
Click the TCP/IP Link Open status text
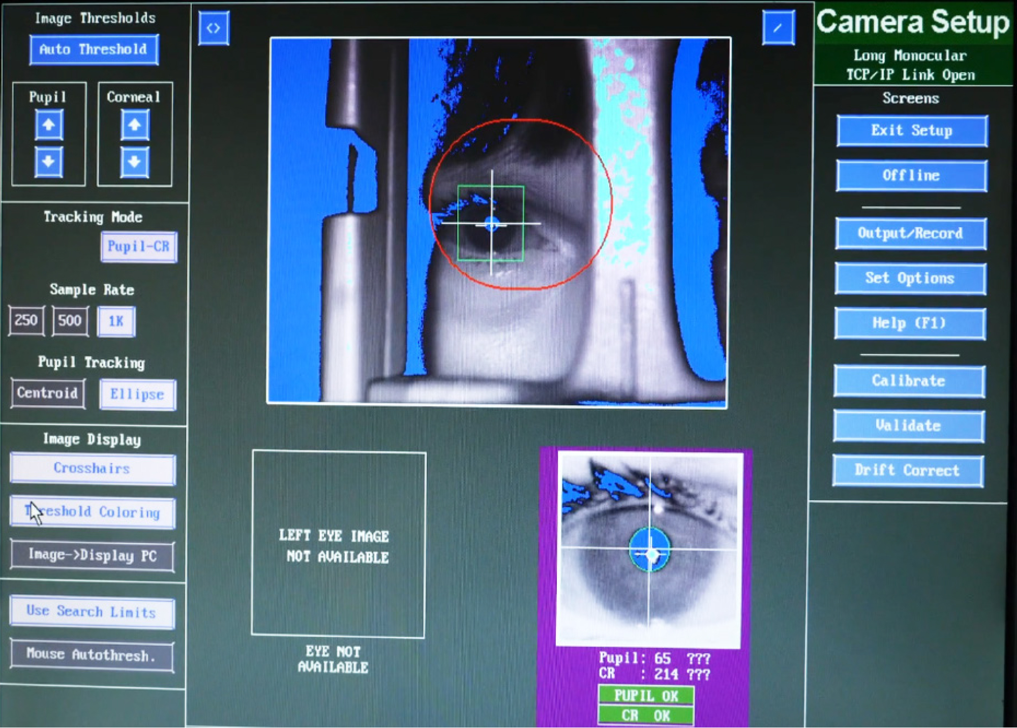911,75
